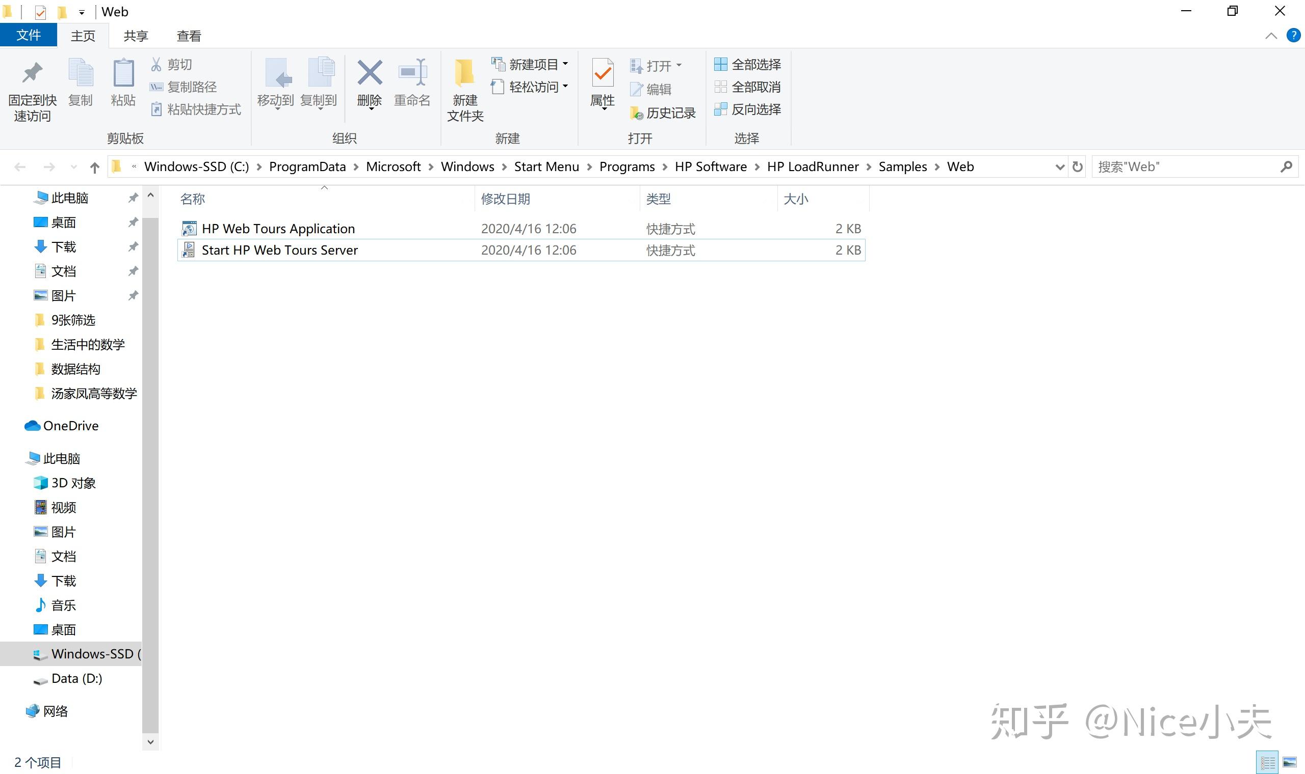Viewport: 1305px width, 774px height.
Task: Click OneDrive in the navigation pane
Action: [x=62, y=426]
